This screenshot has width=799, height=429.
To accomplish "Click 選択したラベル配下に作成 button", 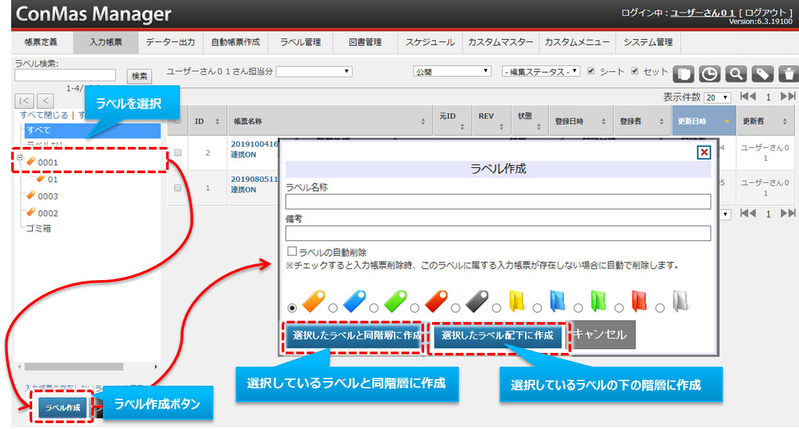I will coord(498,335).
